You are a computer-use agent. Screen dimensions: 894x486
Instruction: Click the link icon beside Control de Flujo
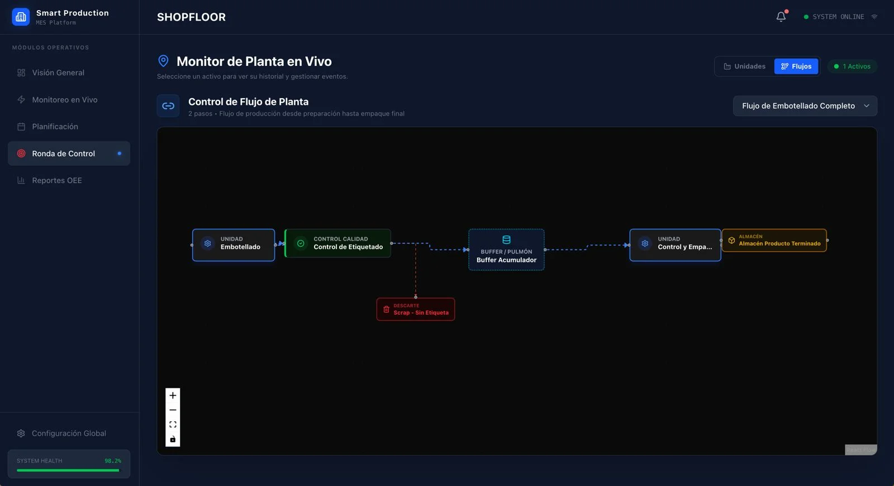[x=168, y=106]
